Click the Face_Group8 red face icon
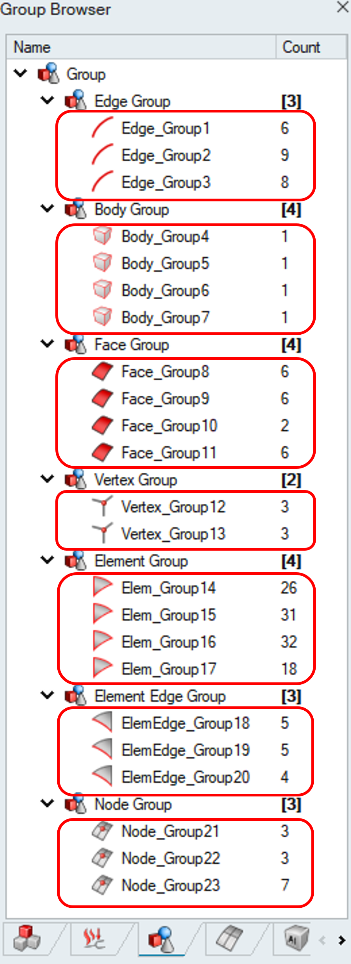Image resolution: width=351 pixels, height=964 pixels. (102, 372)
